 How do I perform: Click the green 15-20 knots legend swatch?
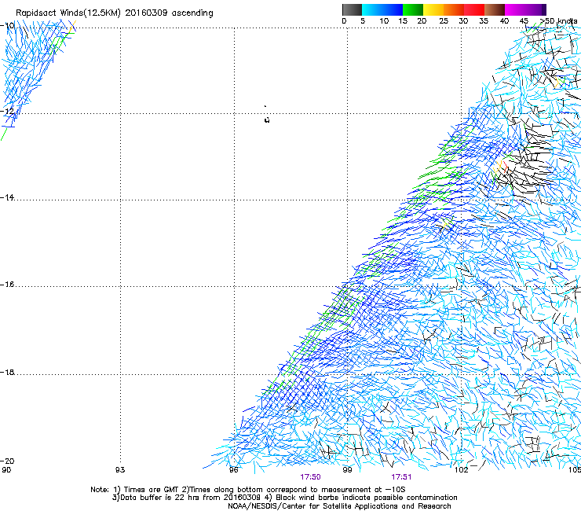pyautogui.click(x=413, y=9)
